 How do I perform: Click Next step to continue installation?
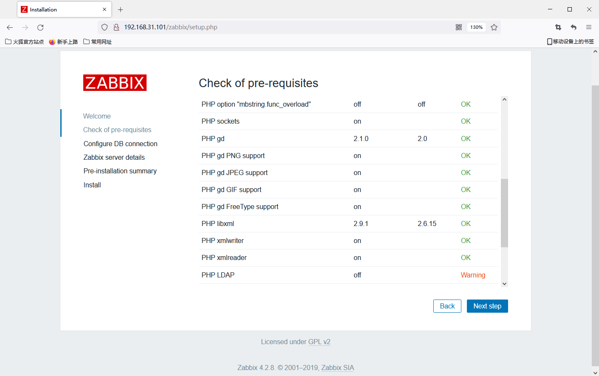click(x=487, y=306)
